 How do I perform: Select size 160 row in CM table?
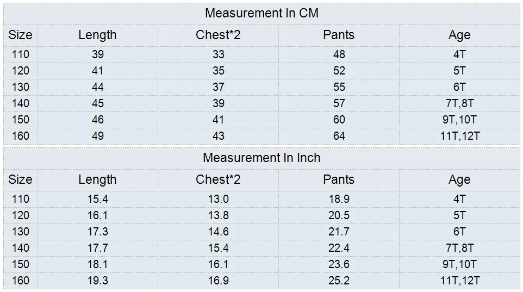point(20,136)
